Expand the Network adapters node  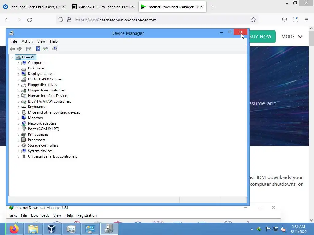[18, 124]
